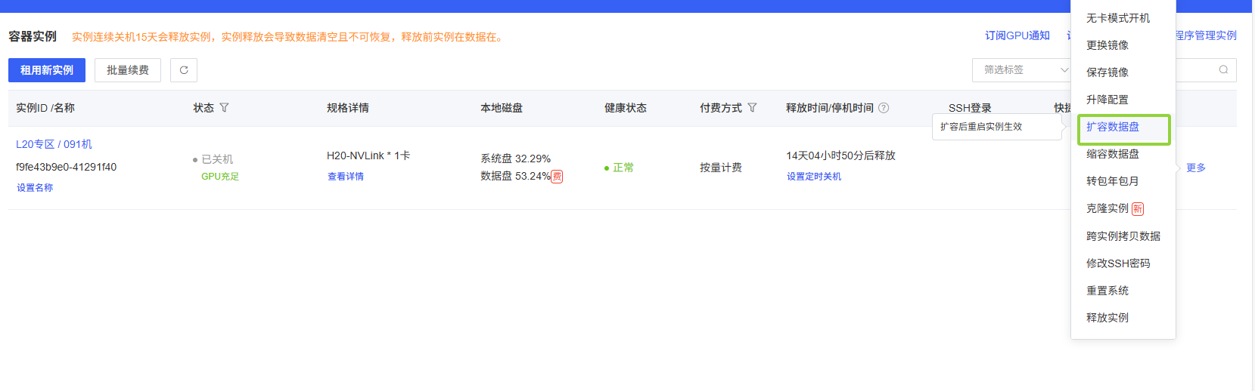Image resolution: width=1255 pixels, height=391 pixels.
Task: Click the red 费 badge next to 数据盘
Action: [557, 177]
